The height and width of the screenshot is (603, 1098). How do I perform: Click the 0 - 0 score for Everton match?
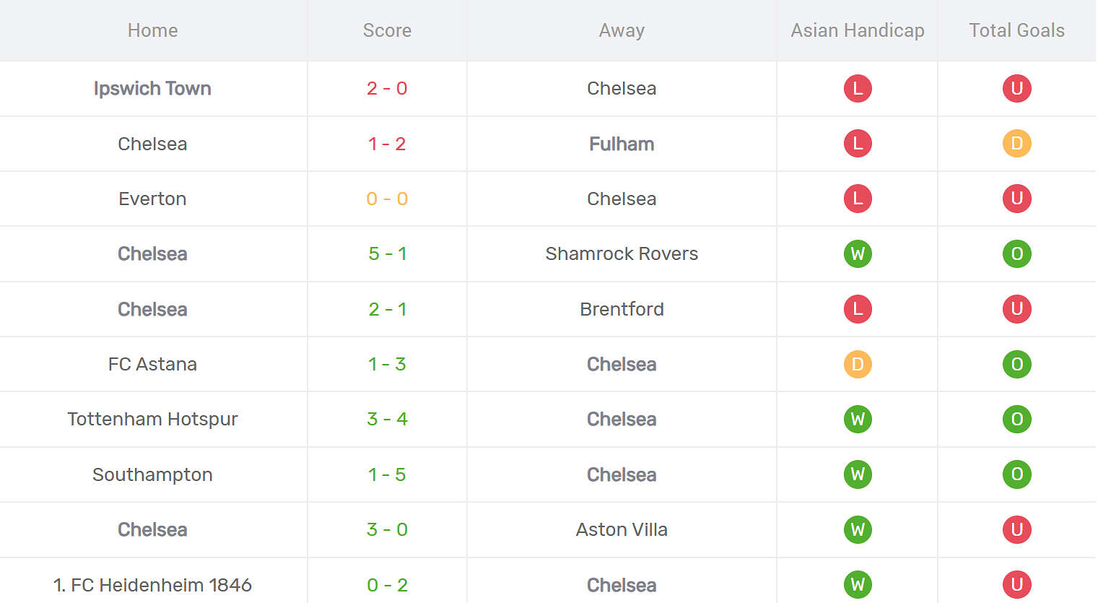pyautogui.click(x=387, y=199)
